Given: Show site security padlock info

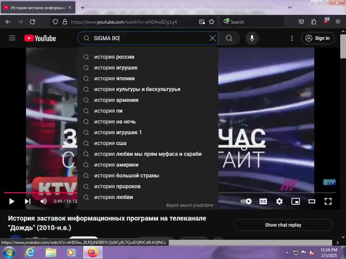Looking at the screenshot, I should pos(65,22).
